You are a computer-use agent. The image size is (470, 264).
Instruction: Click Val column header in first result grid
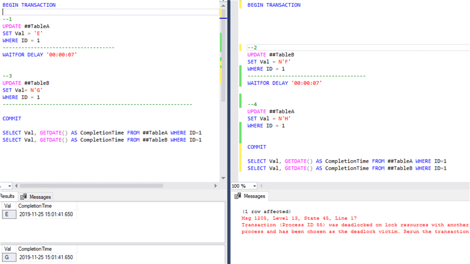click(x=8, y=206)
